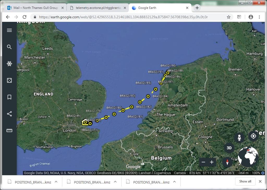The height and width of the screenshot is (190, 267).
Task: Click the Share icon in sidebar
Action: click(9, 114)
